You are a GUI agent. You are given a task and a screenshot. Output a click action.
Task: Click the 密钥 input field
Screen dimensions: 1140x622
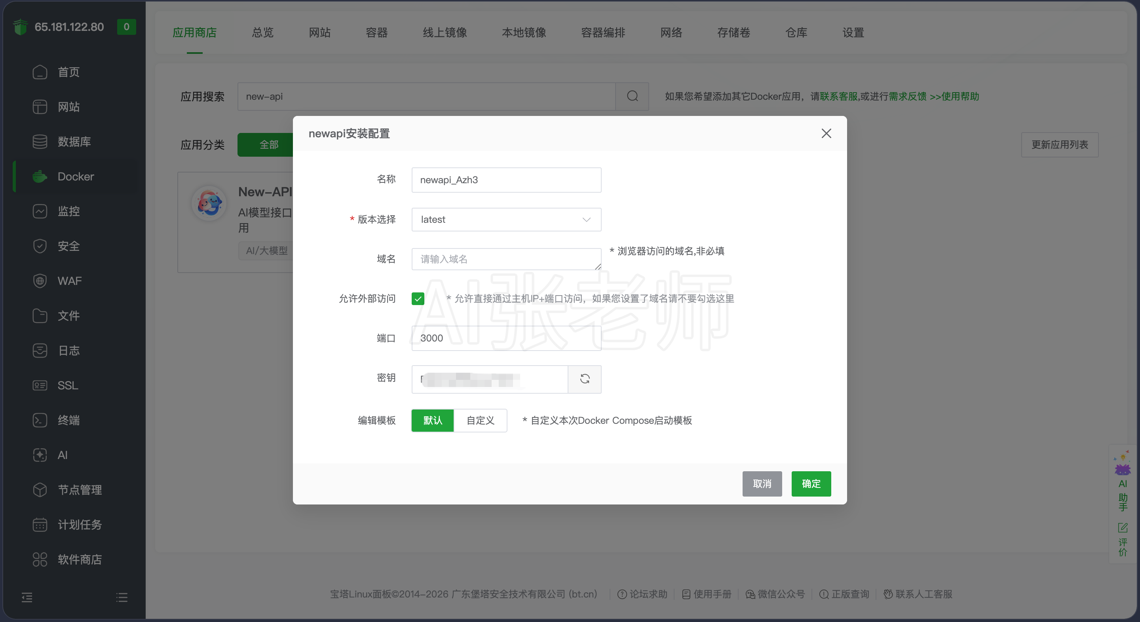tap(490, 379)
